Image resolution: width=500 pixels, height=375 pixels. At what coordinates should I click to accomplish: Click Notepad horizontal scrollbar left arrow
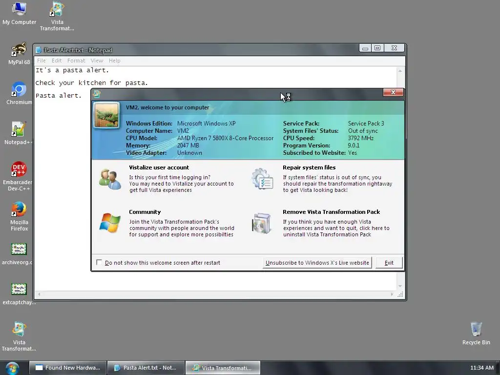pyautogui.click(x=39, y=294)
